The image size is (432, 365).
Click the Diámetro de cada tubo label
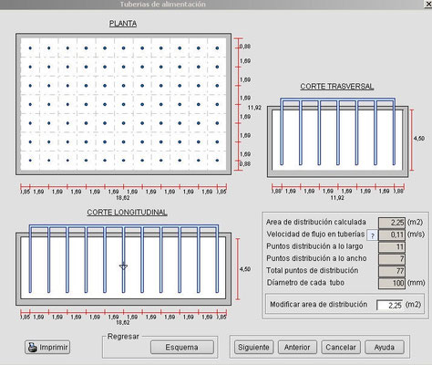(305, 283)
